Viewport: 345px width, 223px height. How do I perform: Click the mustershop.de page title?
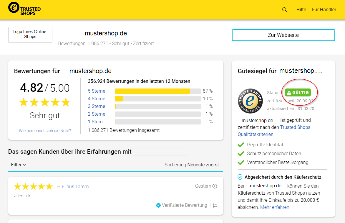pos(106,33)
